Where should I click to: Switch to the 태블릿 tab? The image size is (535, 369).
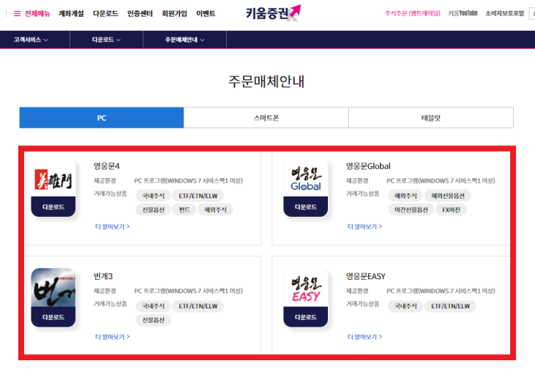[x=431, y=118]
